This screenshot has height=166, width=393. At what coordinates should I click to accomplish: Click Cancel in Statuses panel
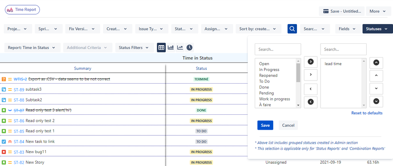pyautogui.click(x=288, y=125)
